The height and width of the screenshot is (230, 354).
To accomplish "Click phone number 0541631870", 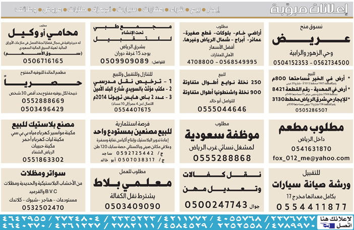I will [311, 149].
